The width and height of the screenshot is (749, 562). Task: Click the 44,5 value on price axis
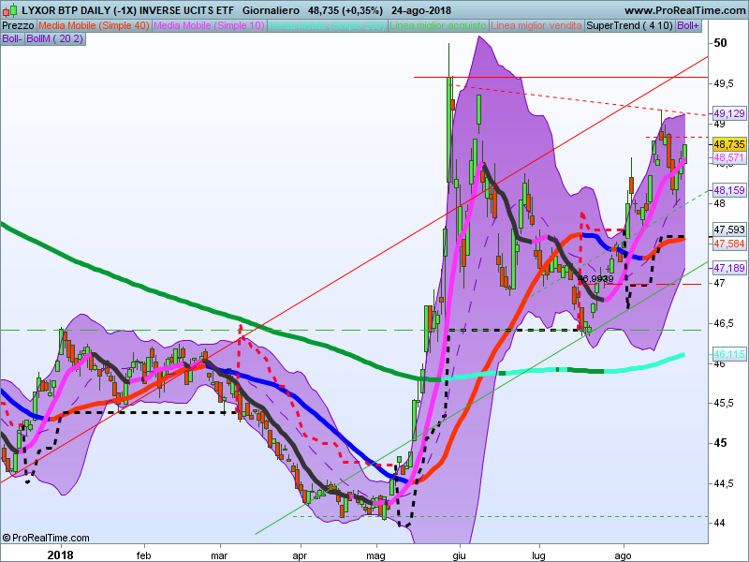coord(724,483)
